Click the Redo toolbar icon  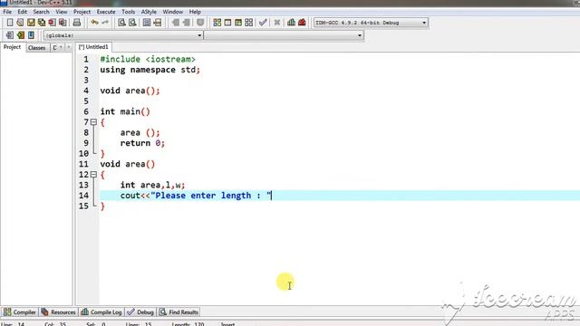tap(105, 23)
